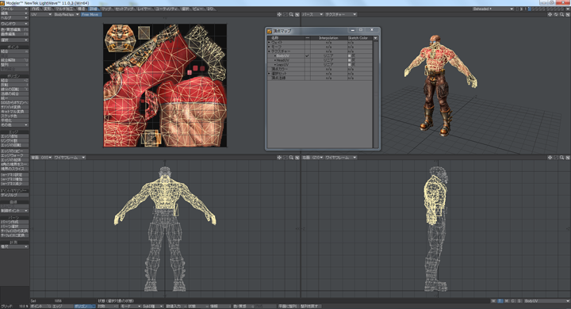Open the ファイル menu
The width and height of the screenshot is (571, 309).
[14, 9]
